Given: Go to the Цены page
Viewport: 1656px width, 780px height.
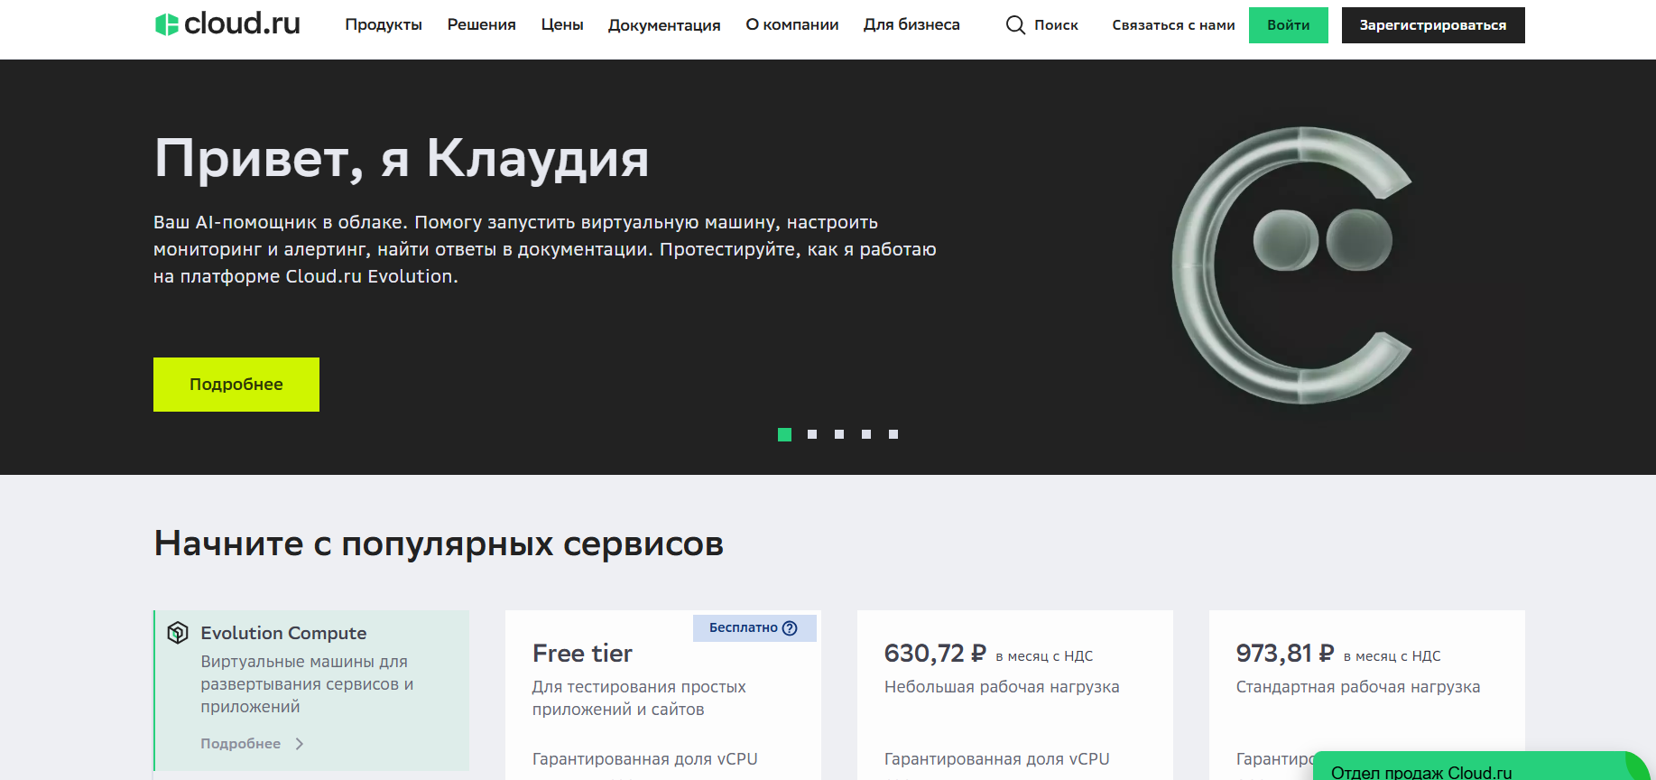Looking at the screenshot, I should pyautogui.click(x=562, y=25).
